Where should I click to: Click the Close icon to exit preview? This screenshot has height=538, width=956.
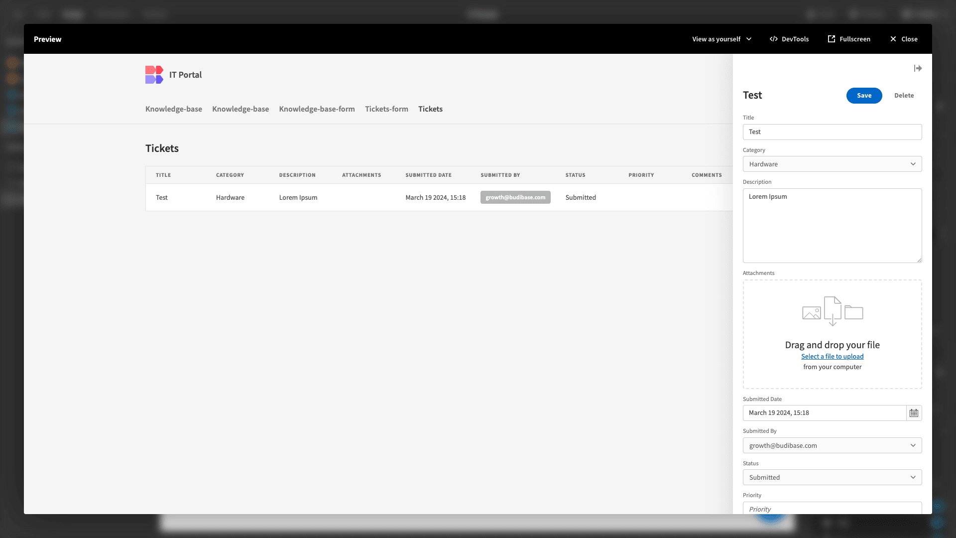pyautogui.click(x=893, y=39)
